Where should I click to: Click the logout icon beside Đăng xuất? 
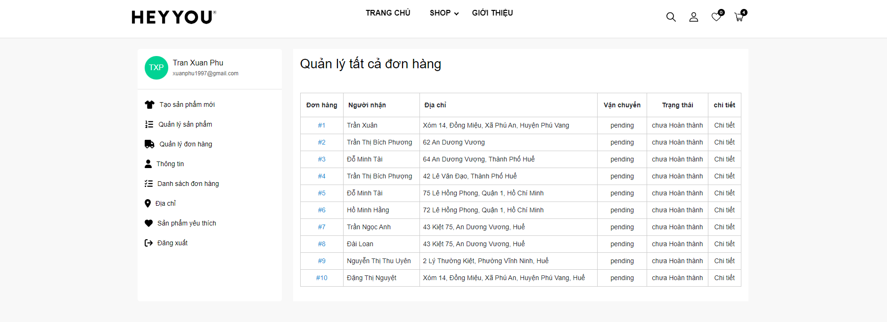click(148, 243)
